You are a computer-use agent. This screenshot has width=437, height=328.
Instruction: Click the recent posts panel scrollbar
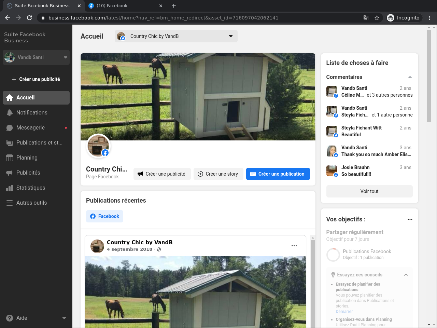coord(312,284)
